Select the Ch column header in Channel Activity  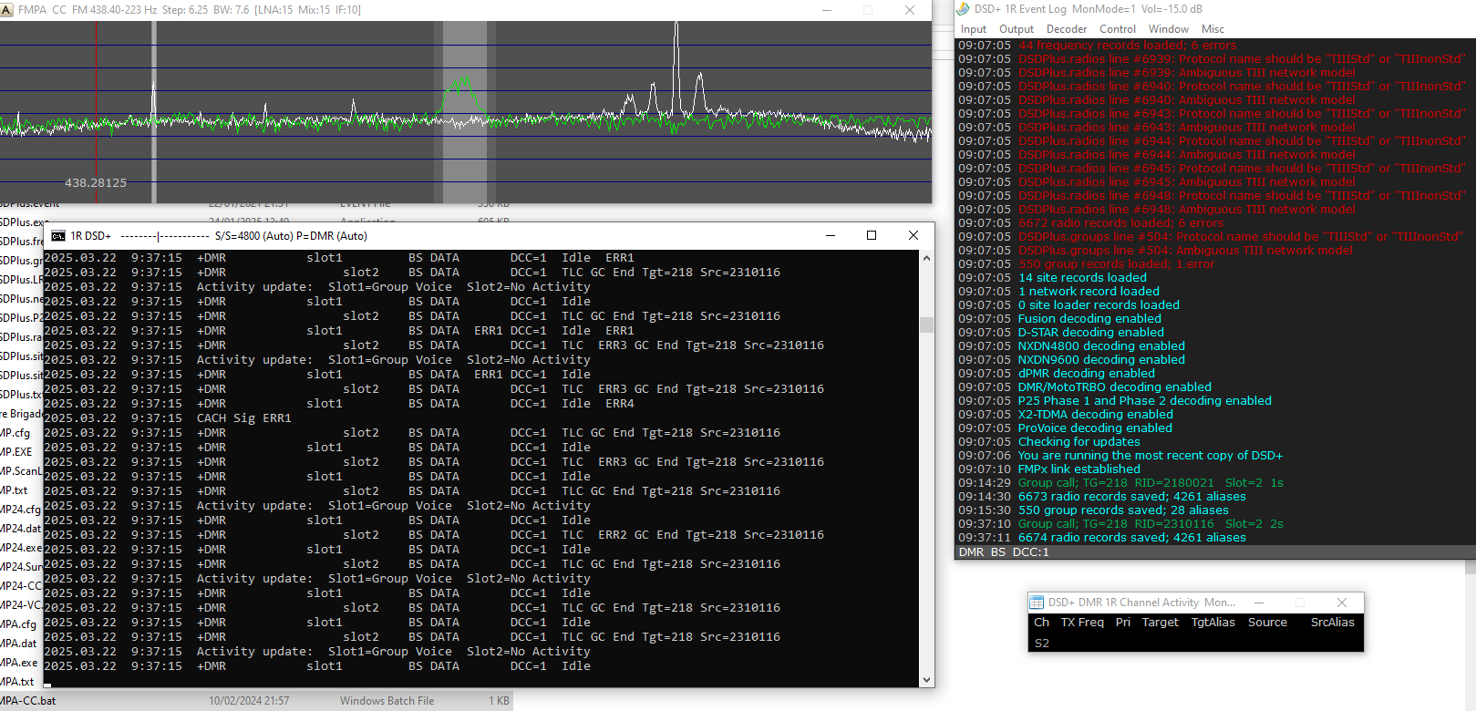(1042, 623)
